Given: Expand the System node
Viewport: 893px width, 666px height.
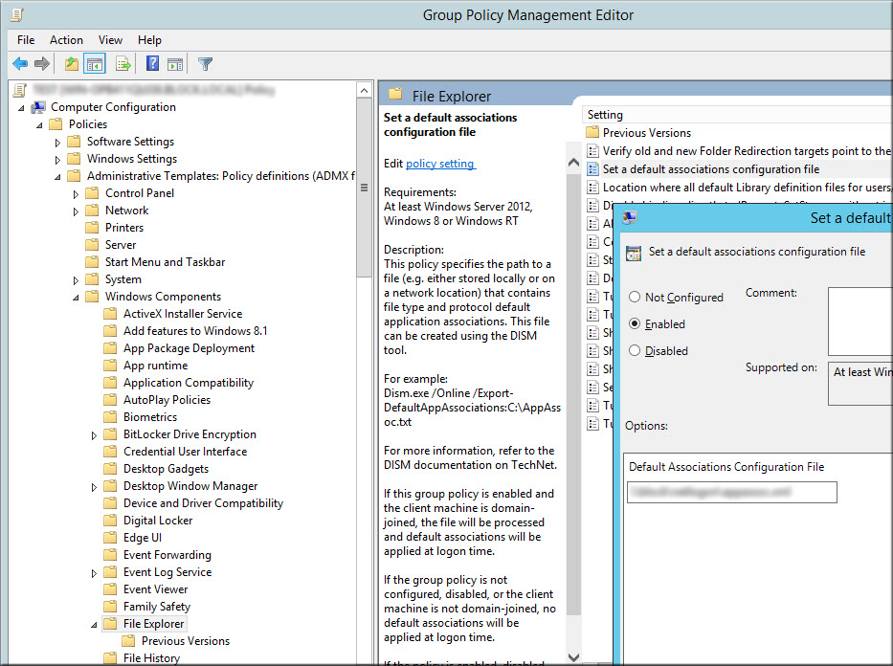Looking at the screenshot, I should click(x=76, y=280).
